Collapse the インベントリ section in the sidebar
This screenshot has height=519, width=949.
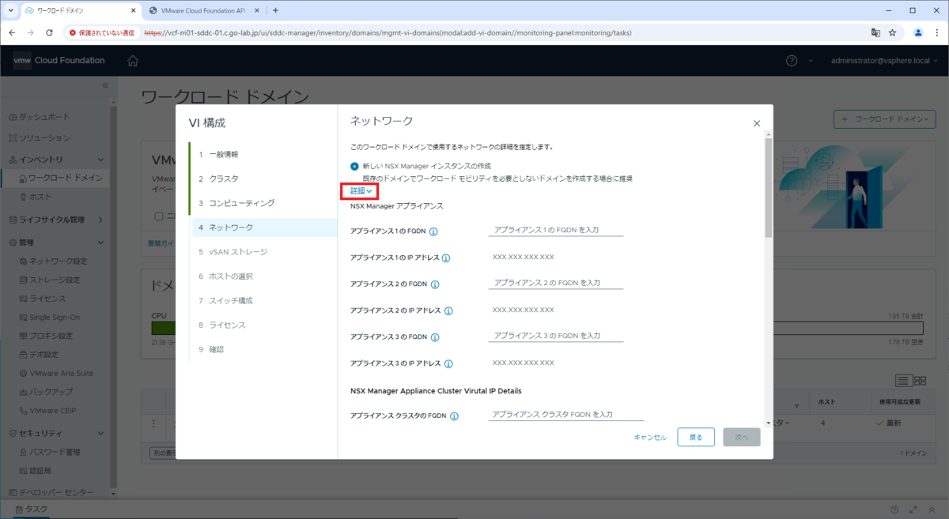pyautogui.click(x=100, y=159)
